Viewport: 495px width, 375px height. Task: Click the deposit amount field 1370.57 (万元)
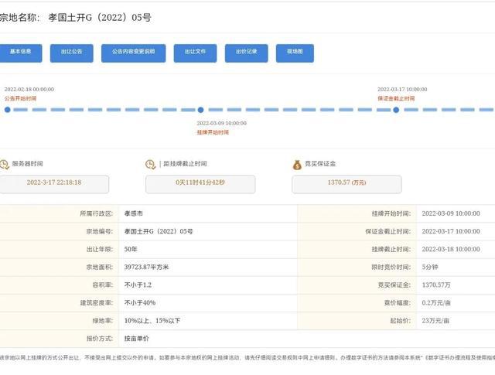(346, 183)
